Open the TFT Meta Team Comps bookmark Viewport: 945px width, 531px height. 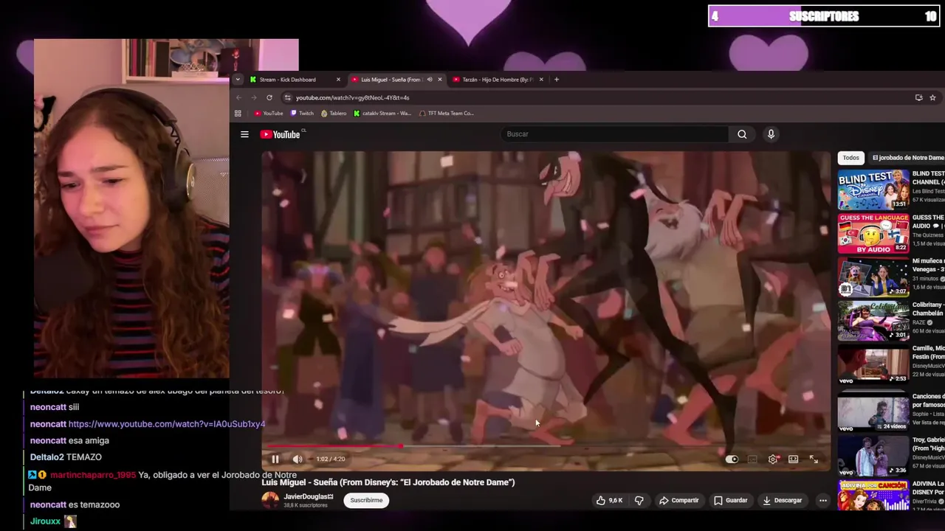click(x=446, y=114)
